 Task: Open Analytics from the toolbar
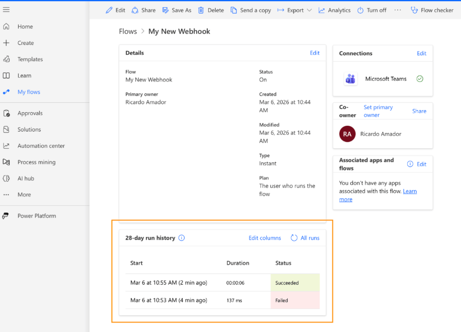(322, 10)
